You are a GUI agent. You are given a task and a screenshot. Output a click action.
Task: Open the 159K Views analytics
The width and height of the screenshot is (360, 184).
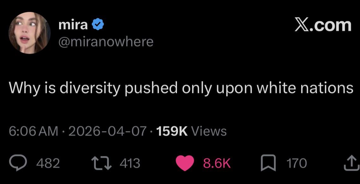click(x=192, y=131)
